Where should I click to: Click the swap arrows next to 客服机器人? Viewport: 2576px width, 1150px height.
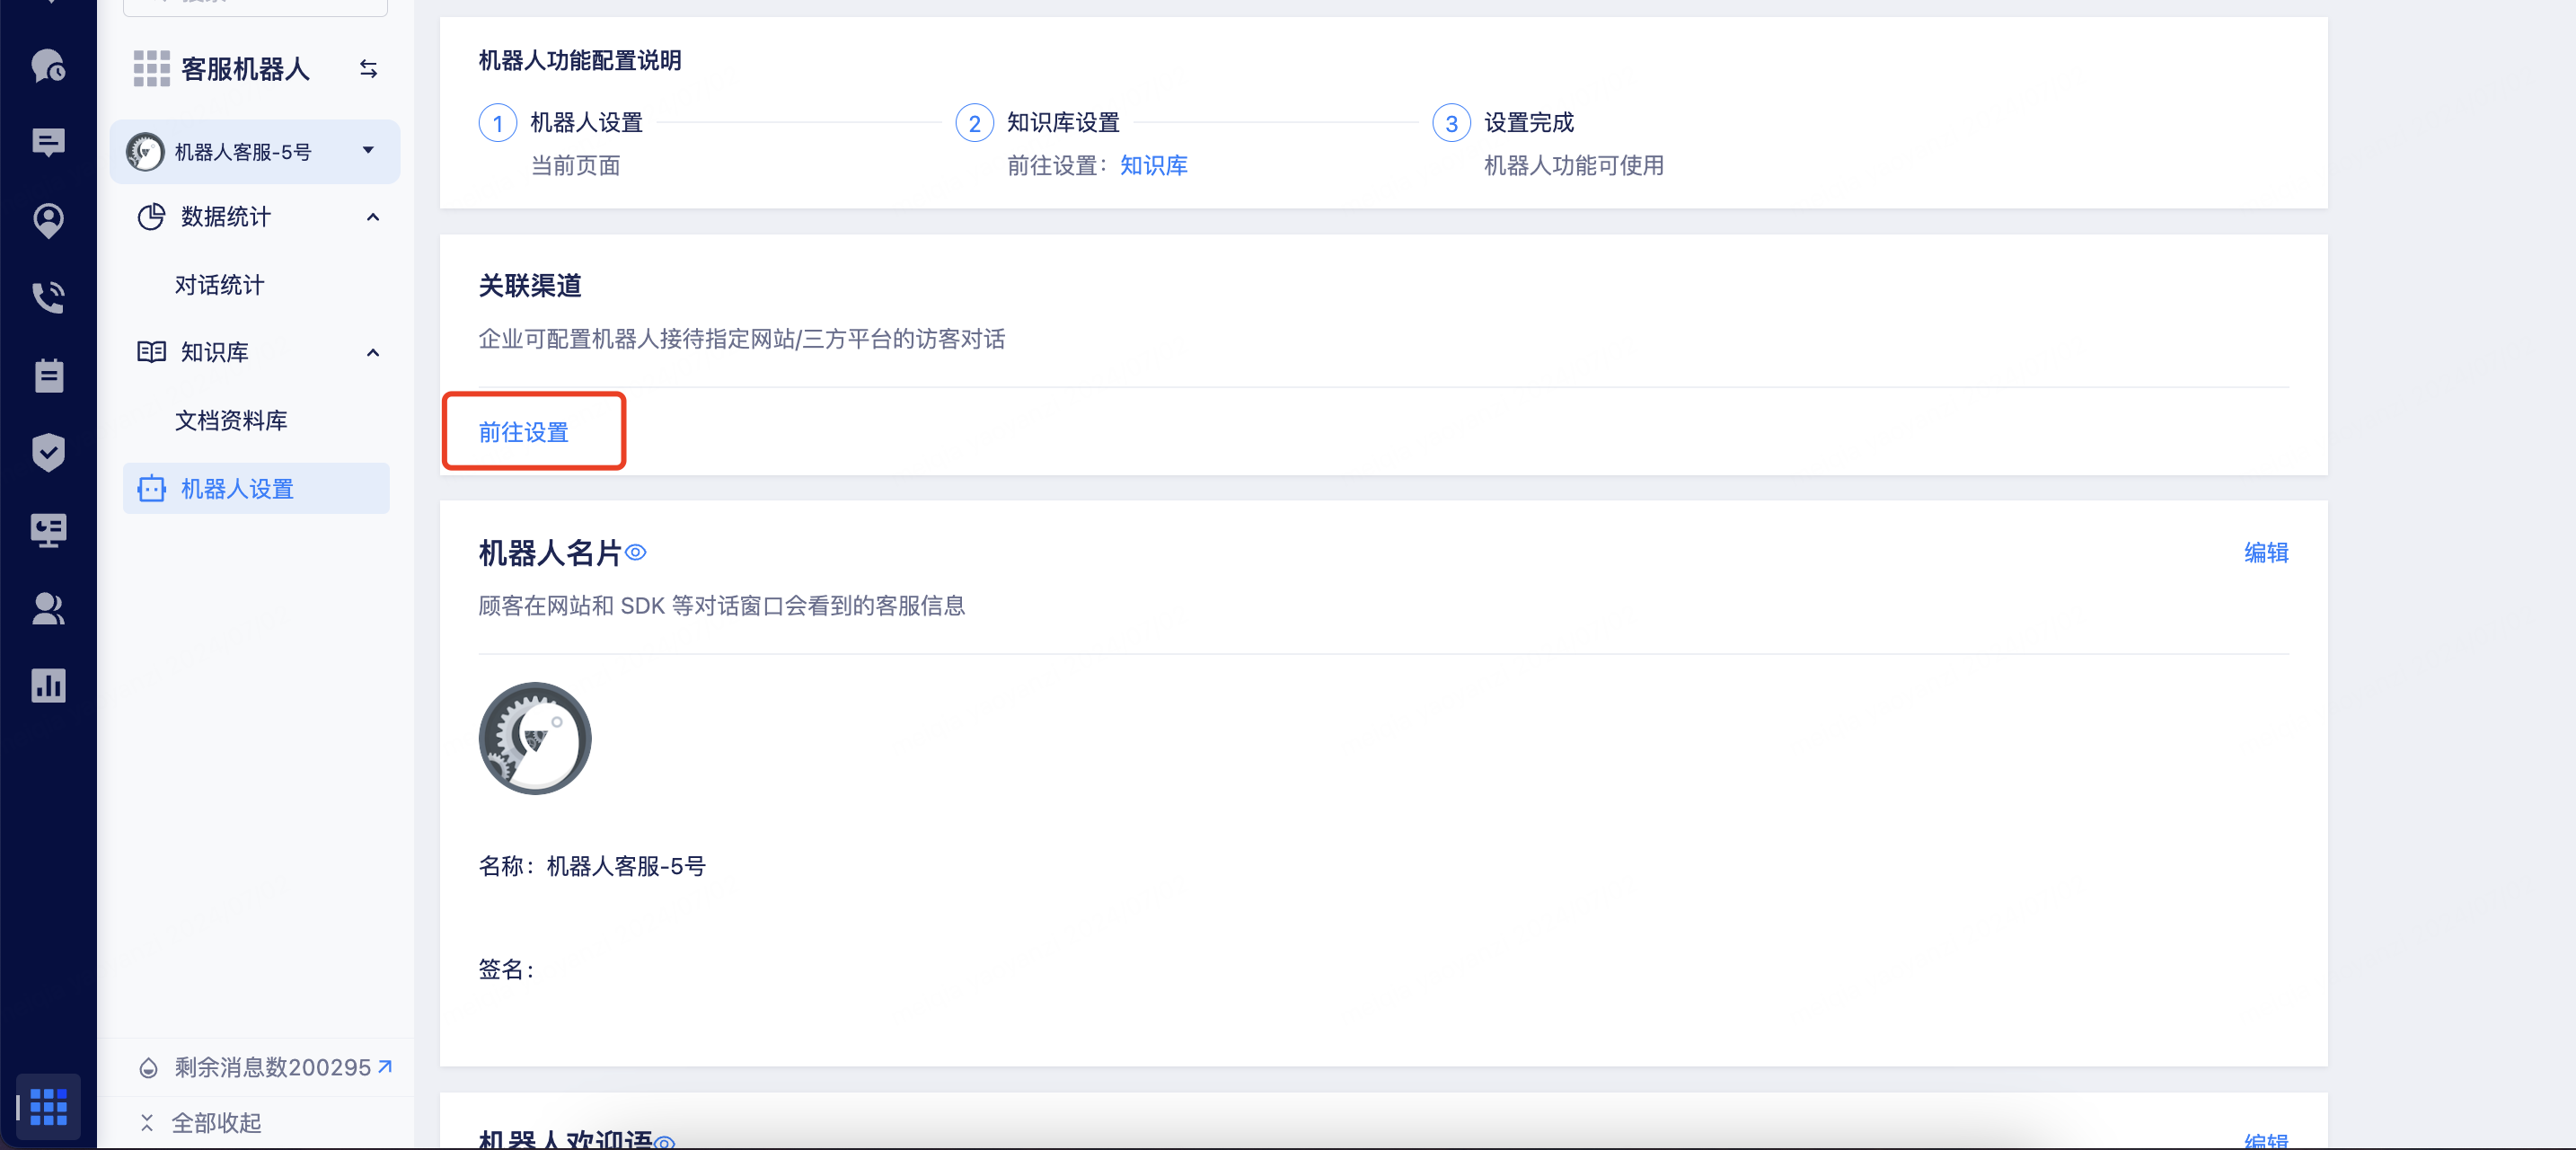point(368,69)
